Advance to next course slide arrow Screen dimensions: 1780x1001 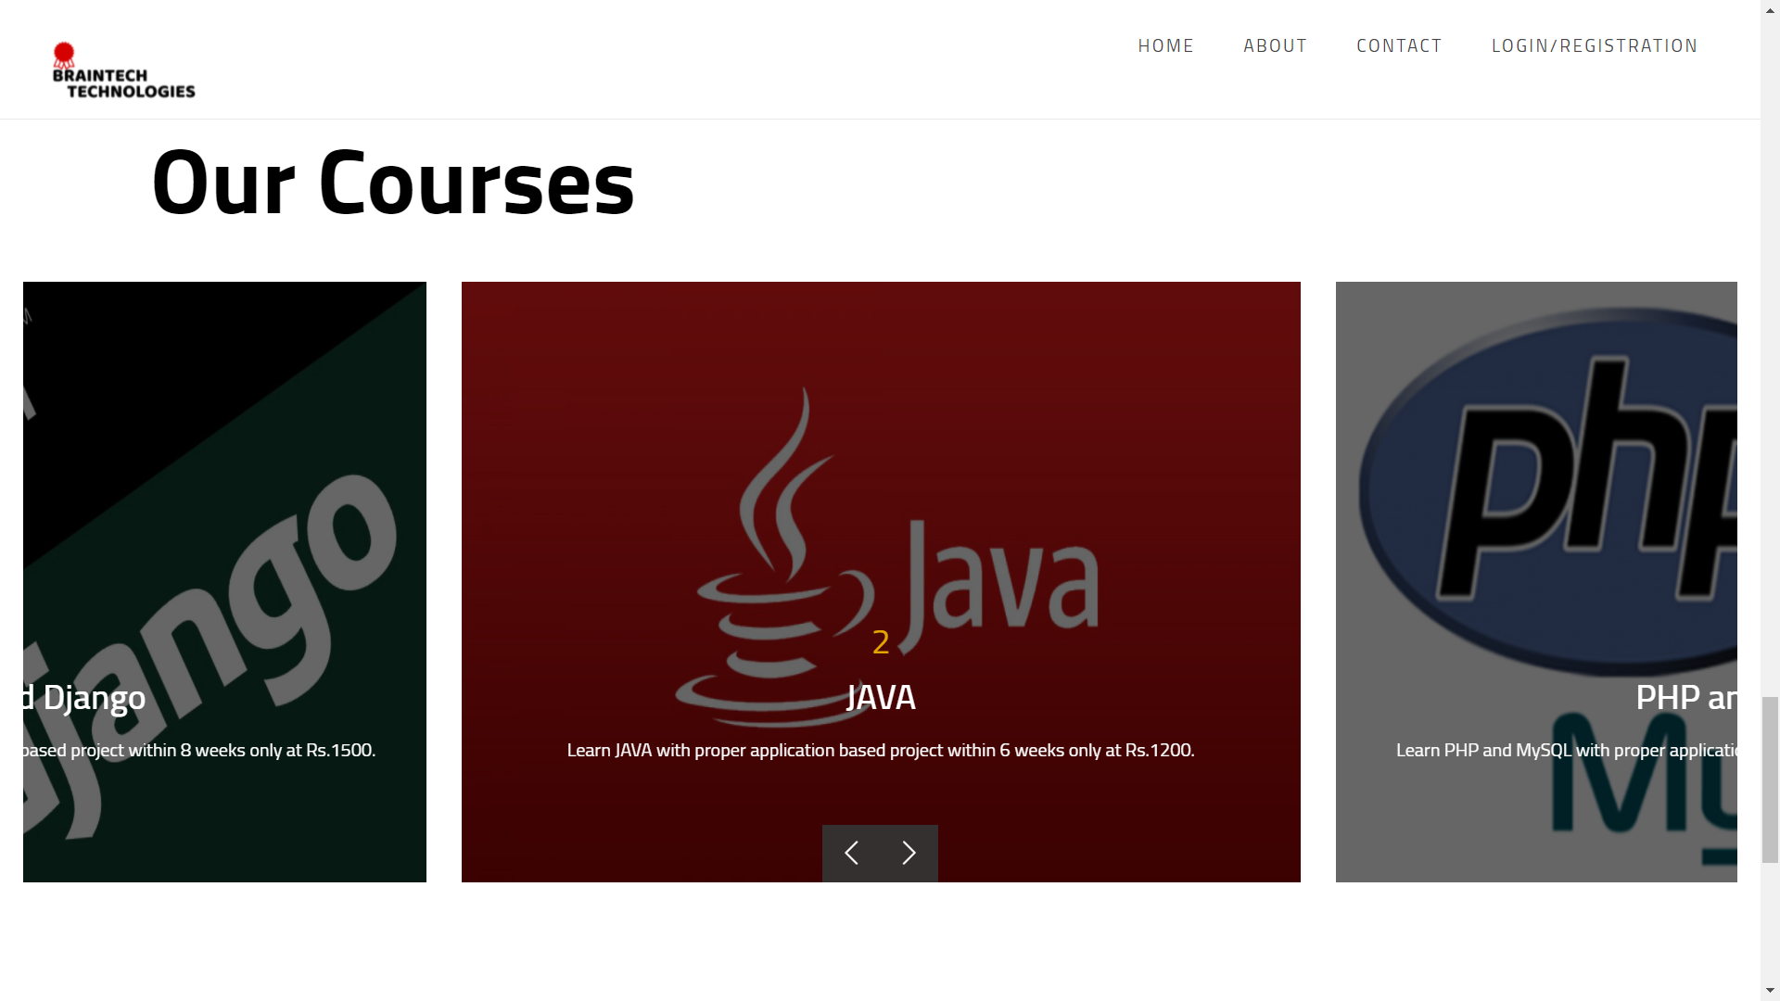[909, 853]
